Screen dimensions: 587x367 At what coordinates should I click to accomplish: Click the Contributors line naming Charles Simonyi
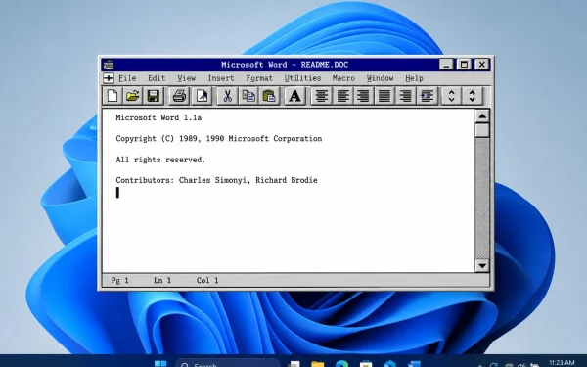tap(216, 180)
